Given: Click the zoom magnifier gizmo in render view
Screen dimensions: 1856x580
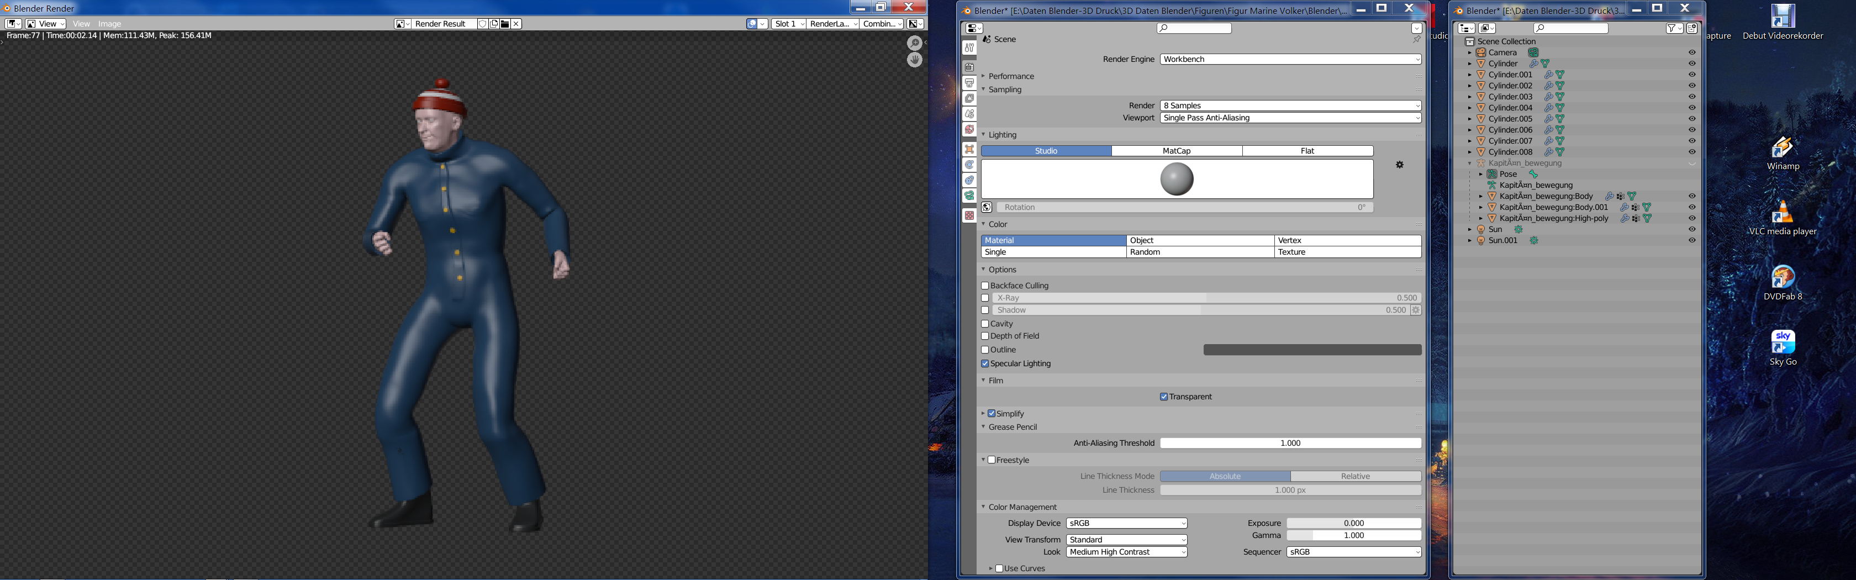Looking at the screenshot, I should pos(914,43).
